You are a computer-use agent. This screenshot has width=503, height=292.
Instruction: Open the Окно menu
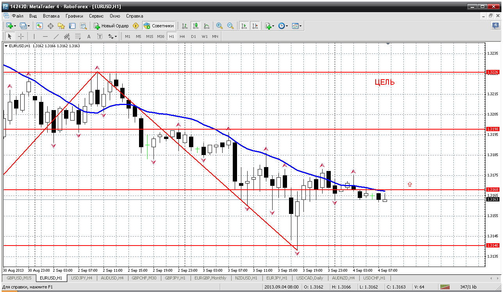point(115,16)
